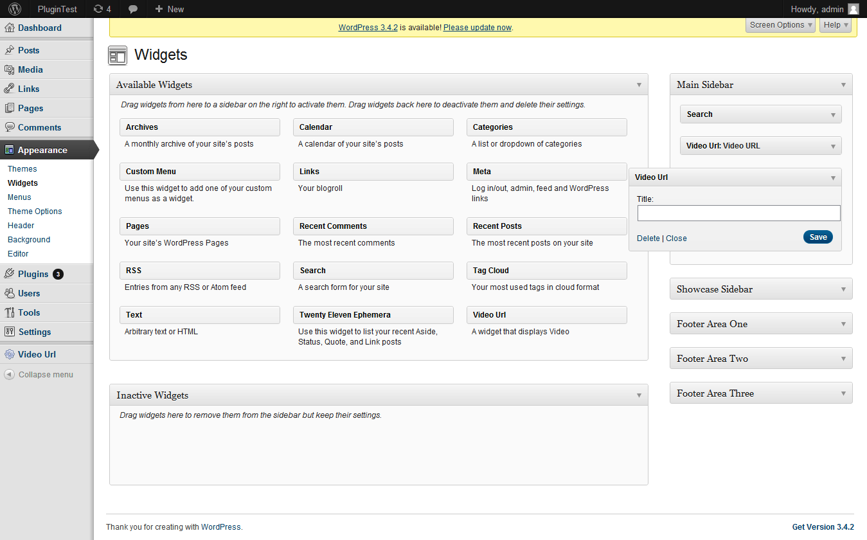Click the Title input field
The image size is (867, 540).
click(739, 213)
